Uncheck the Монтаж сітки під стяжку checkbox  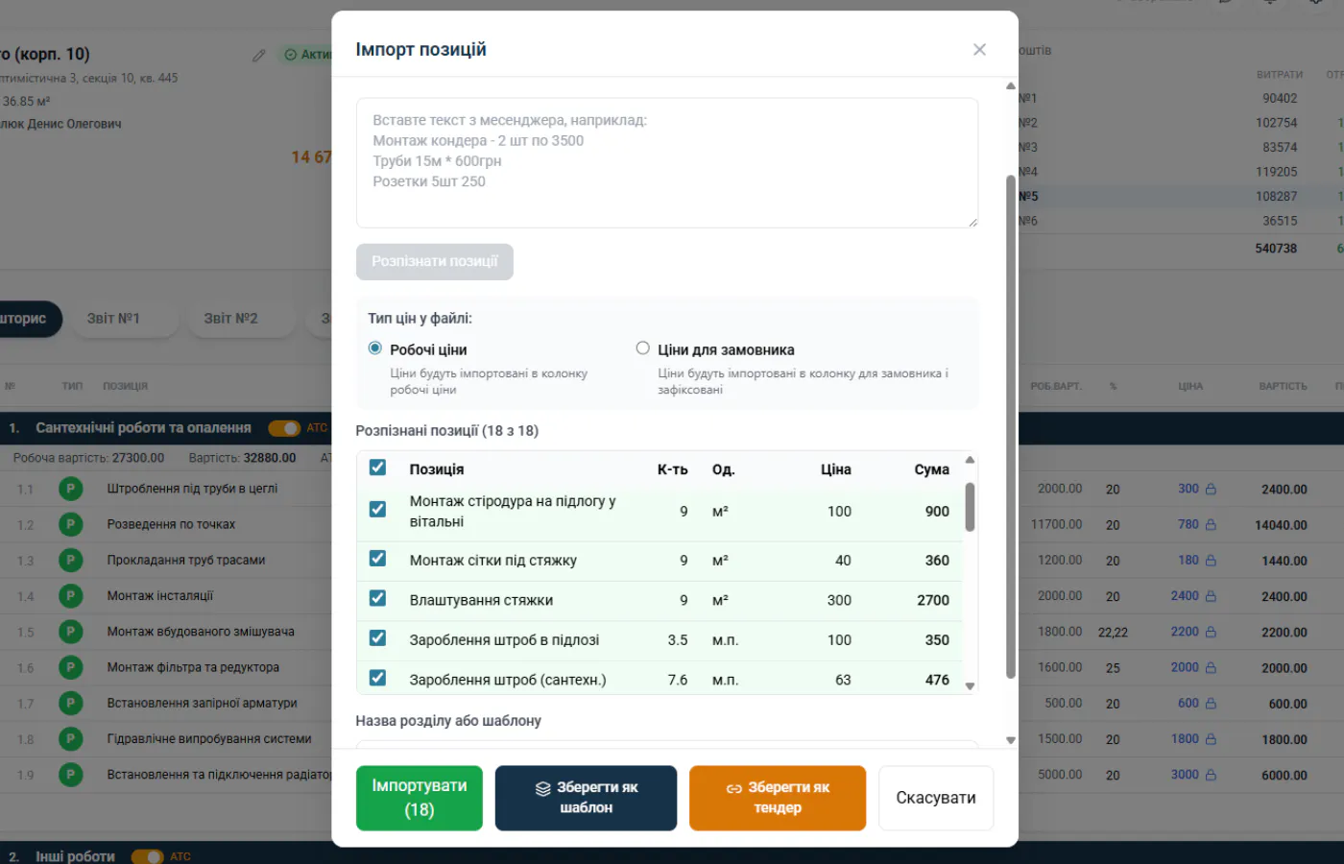point(378,559)
